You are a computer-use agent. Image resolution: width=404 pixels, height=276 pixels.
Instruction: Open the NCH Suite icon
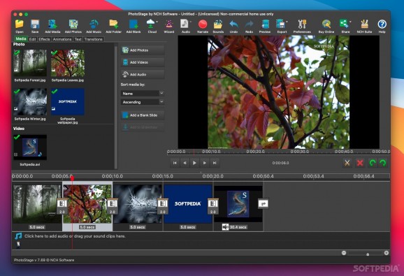tap(364, 26)
